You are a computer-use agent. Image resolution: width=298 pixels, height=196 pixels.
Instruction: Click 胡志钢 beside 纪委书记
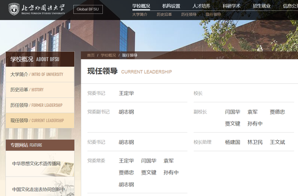[x=126, y=142]
